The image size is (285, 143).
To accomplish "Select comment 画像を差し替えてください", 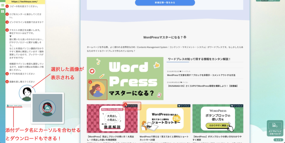I will point(22,82).
